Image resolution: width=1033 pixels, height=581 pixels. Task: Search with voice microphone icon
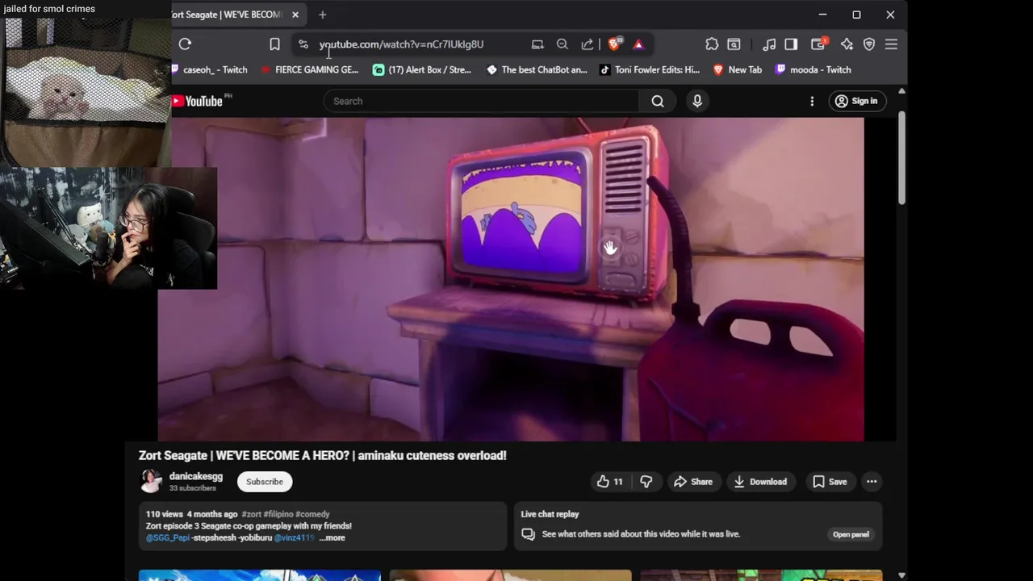click(697, 101)
